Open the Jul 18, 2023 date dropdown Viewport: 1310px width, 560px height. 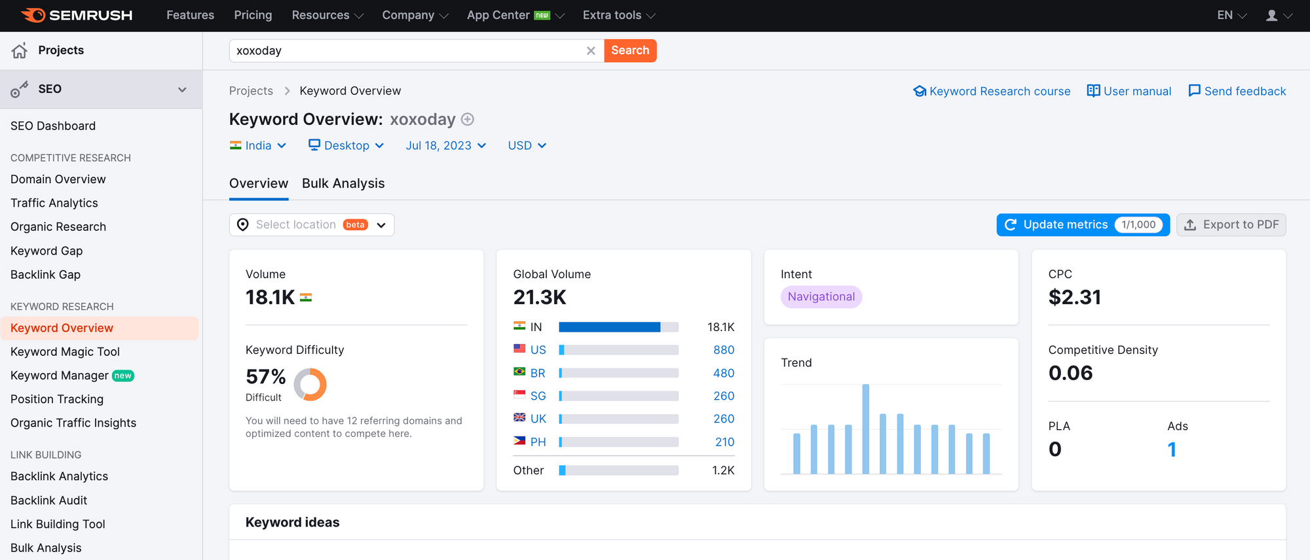[x=446, y=145]
